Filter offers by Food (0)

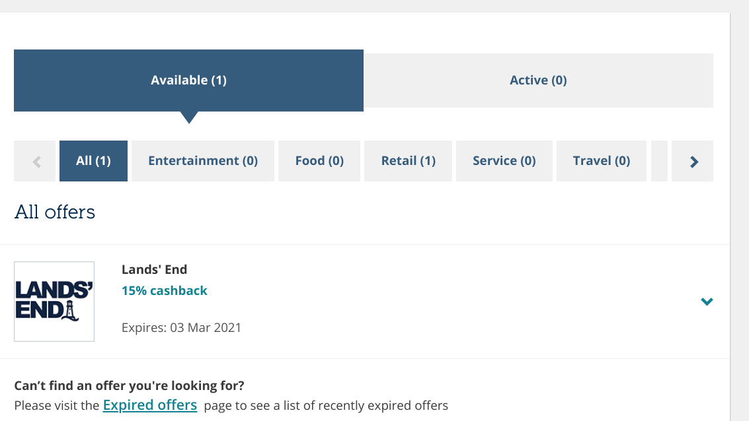pyautogui.click(x=319, y=161)
